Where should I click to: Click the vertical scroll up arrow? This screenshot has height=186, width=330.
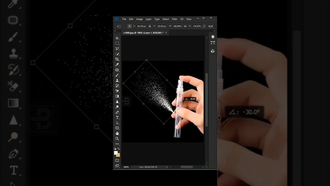coord(207,38)
